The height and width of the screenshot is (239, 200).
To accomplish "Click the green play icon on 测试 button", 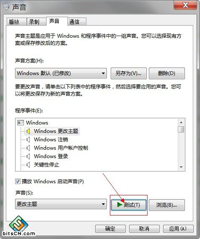I will [120, 205].
